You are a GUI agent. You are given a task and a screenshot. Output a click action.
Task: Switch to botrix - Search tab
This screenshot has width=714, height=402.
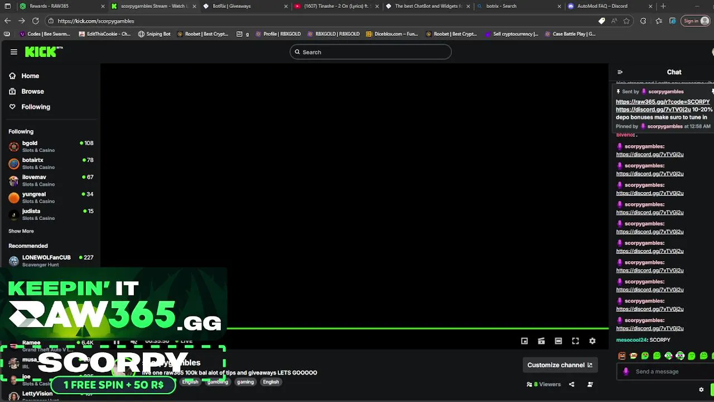(x=519, y=6)
